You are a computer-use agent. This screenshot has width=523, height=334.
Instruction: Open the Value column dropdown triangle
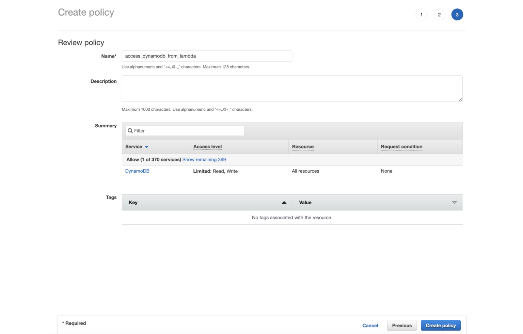(455, 202)
